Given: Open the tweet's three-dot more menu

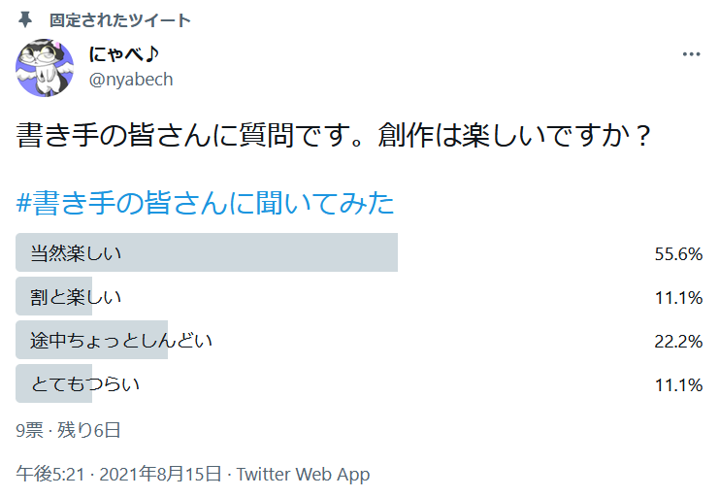Looking at the screenshot, I should (691, 54).
